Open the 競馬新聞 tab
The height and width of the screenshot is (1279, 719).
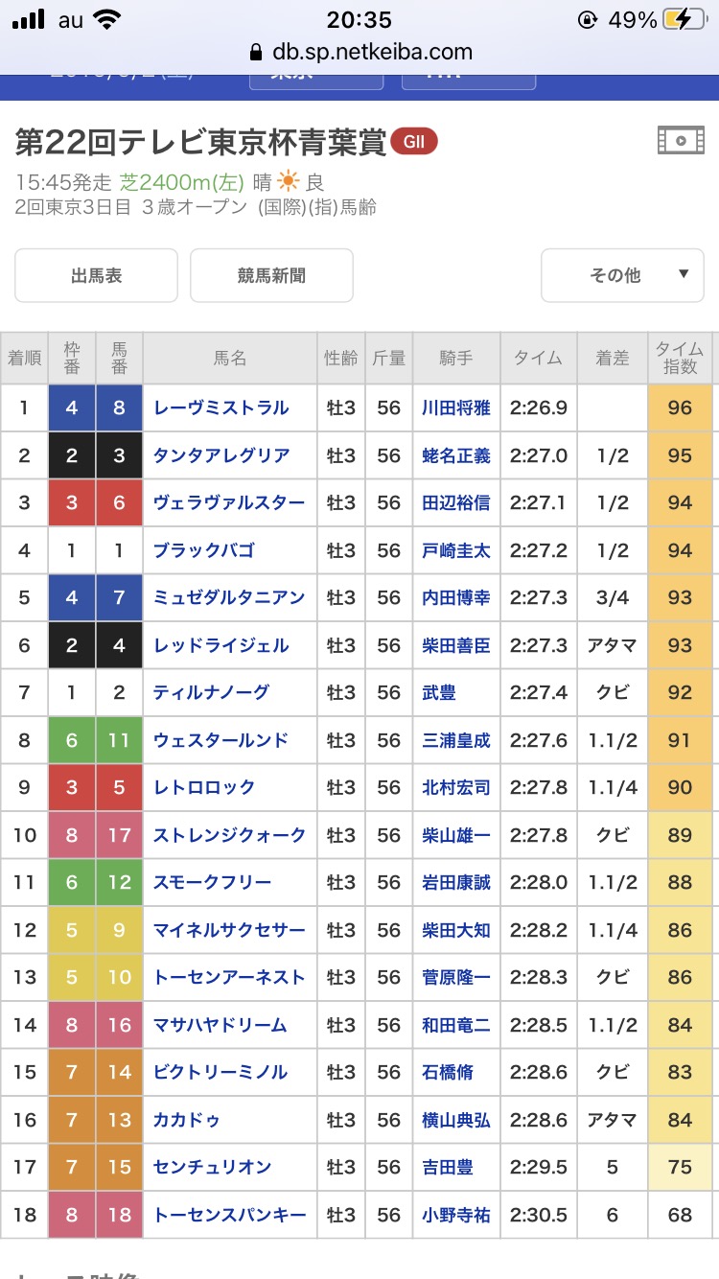(x=271, y=275)
